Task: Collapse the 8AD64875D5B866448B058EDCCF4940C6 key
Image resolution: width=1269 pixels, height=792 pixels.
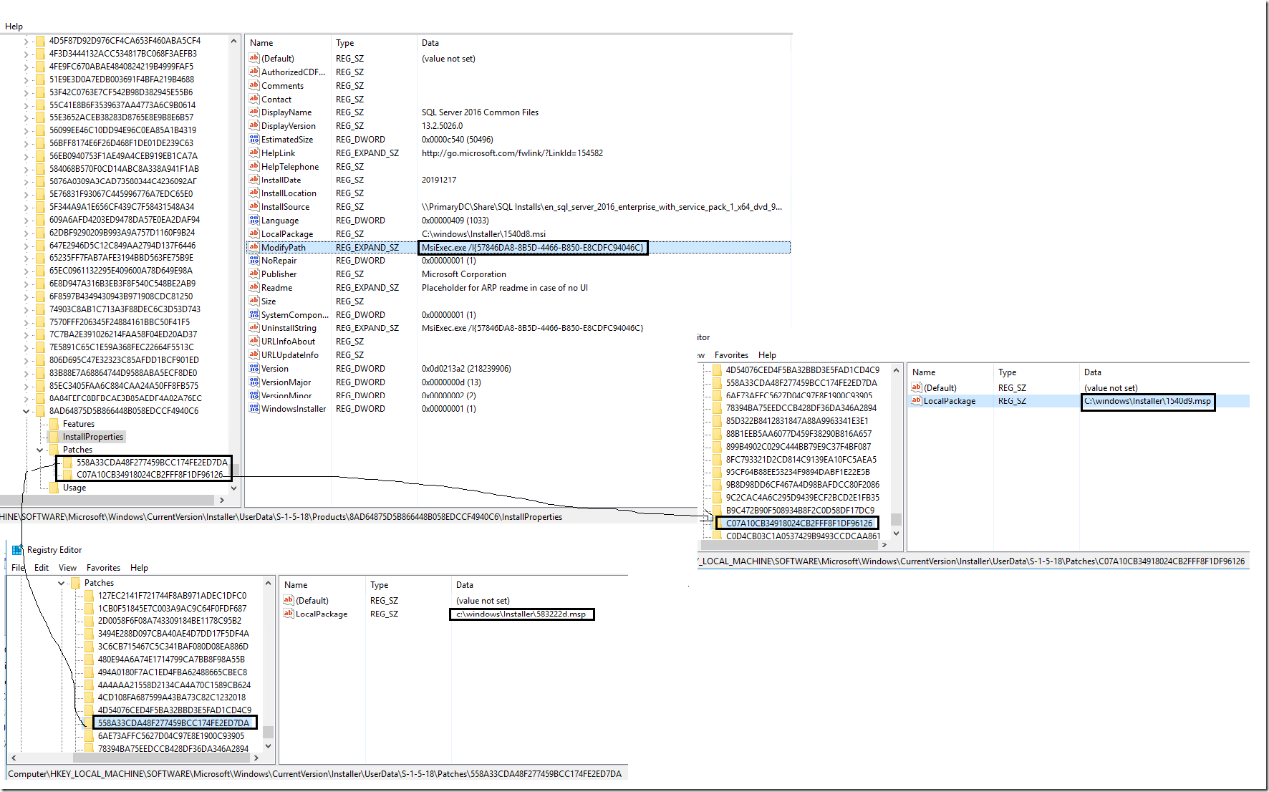Action: pyautogui.click(x=26, y=411)
